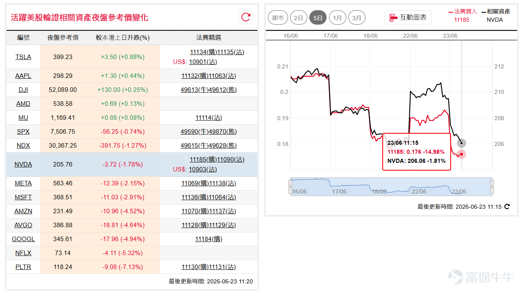Open TSLA ticker link
The width and height of the screenshot is (522, 292).
[x=23, y=57]
